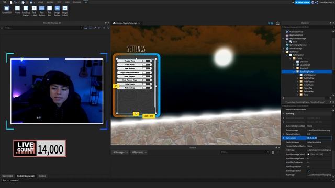Collapse the ScrollingFrame tree node

click(x=294, y=72)
